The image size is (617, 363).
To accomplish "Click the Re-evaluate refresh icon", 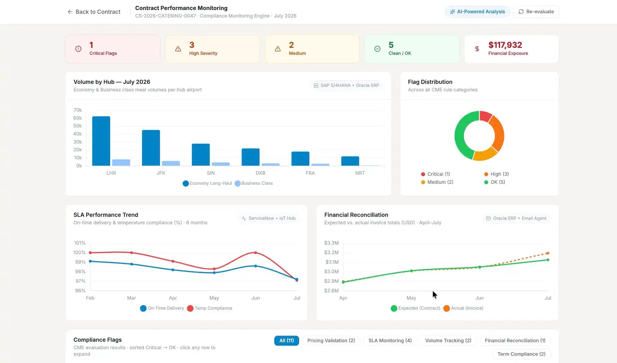I will [521, 12].
